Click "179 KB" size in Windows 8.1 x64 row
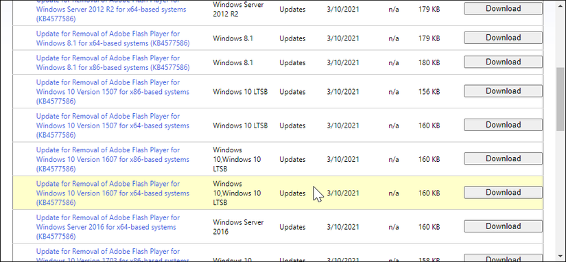Viewport: 566px width, 262px height. point(429,38)
